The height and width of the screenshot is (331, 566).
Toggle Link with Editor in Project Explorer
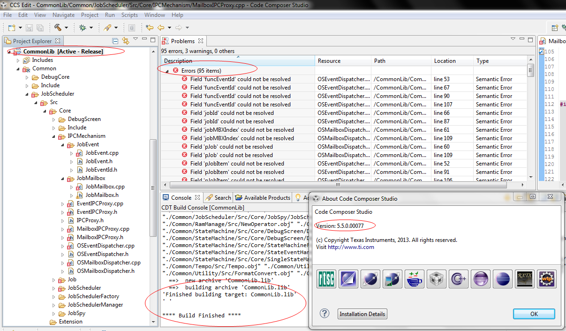pos(126,41)
